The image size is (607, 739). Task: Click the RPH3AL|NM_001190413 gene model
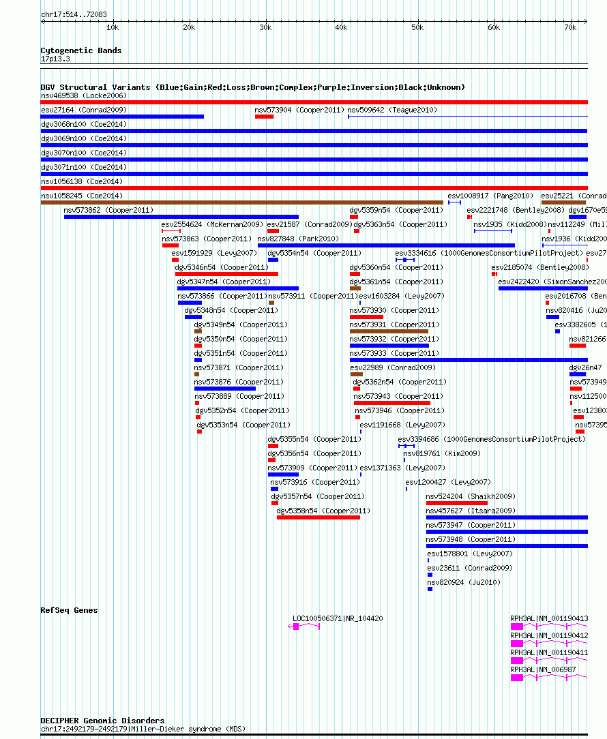click(549, 627)
